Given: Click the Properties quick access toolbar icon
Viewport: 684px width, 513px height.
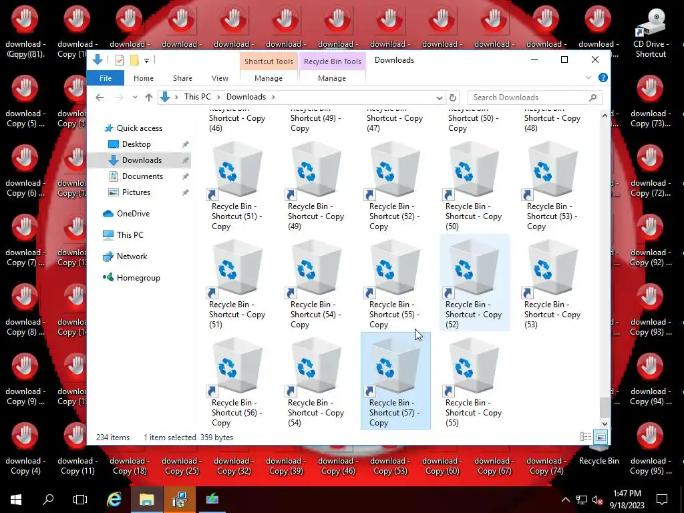Looking at the screenshot, I should [x=119, y=60].
